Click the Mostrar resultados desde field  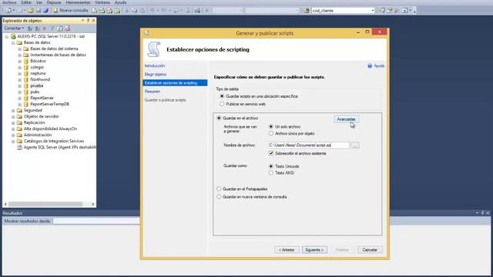tap(96, 221)
